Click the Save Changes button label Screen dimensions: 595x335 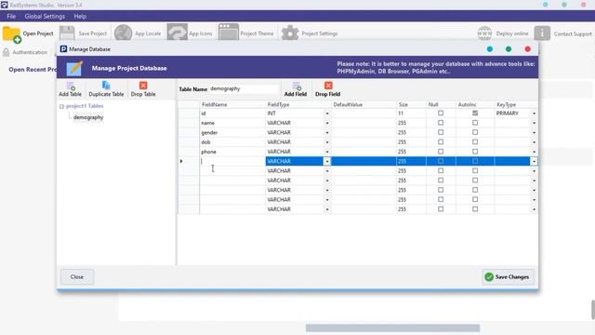(512, 277)
